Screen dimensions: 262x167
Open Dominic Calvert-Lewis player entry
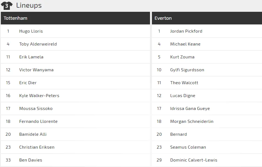tap(194, 160)
